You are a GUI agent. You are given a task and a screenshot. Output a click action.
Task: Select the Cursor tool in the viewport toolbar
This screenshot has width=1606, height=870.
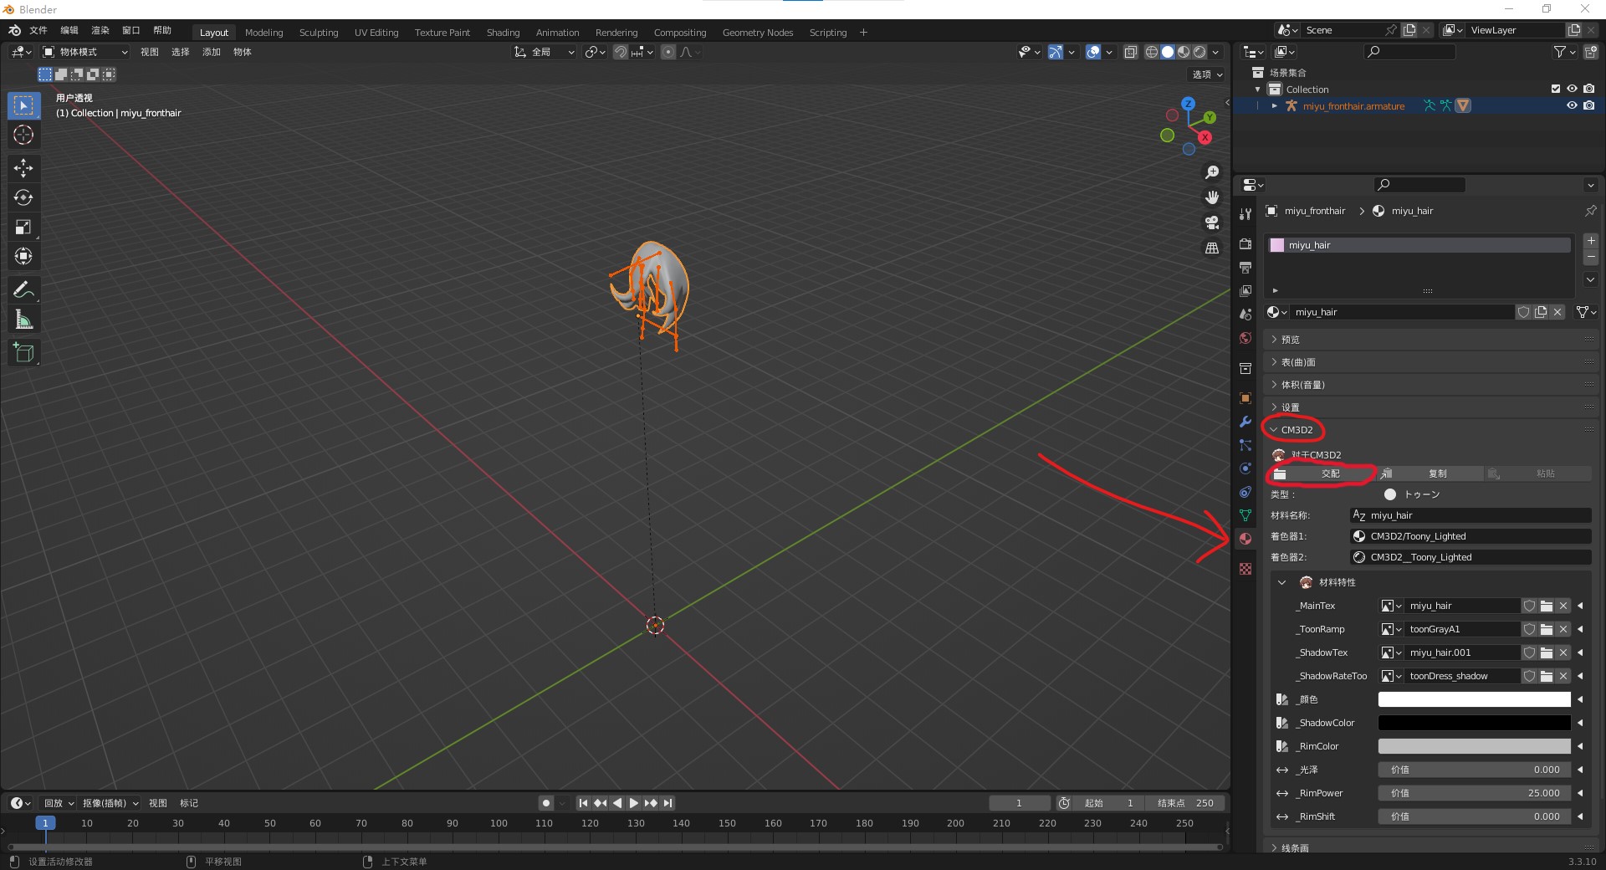pyautogui.click(x=23, y=135)
